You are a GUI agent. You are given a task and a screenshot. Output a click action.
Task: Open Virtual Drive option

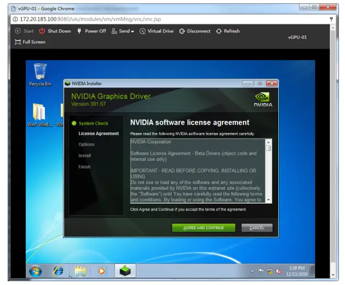[157, 31]
